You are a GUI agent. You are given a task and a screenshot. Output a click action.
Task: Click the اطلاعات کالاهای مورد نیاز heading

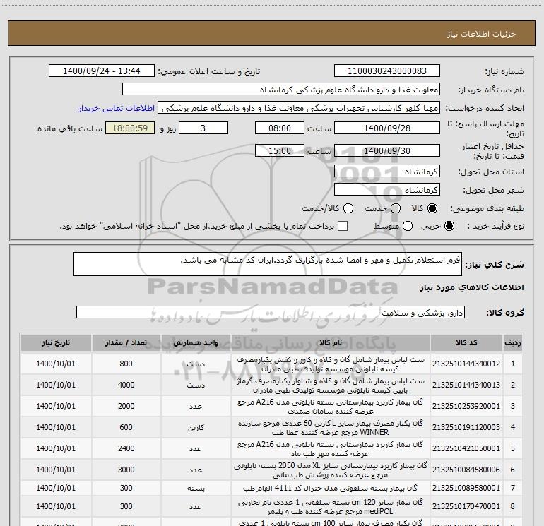pyautogui.click(x=471, y=287)
